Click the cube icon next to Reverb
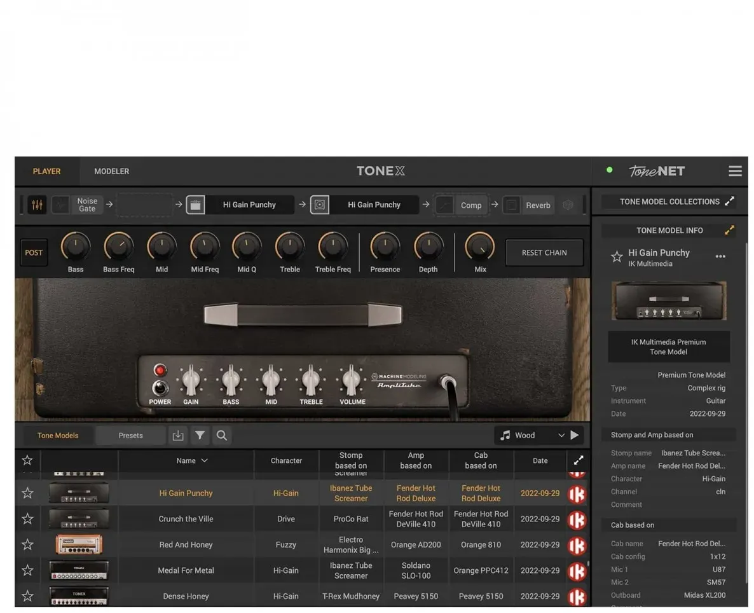Image resolution: width=754 pixels, height=613 pixels. 568,205
